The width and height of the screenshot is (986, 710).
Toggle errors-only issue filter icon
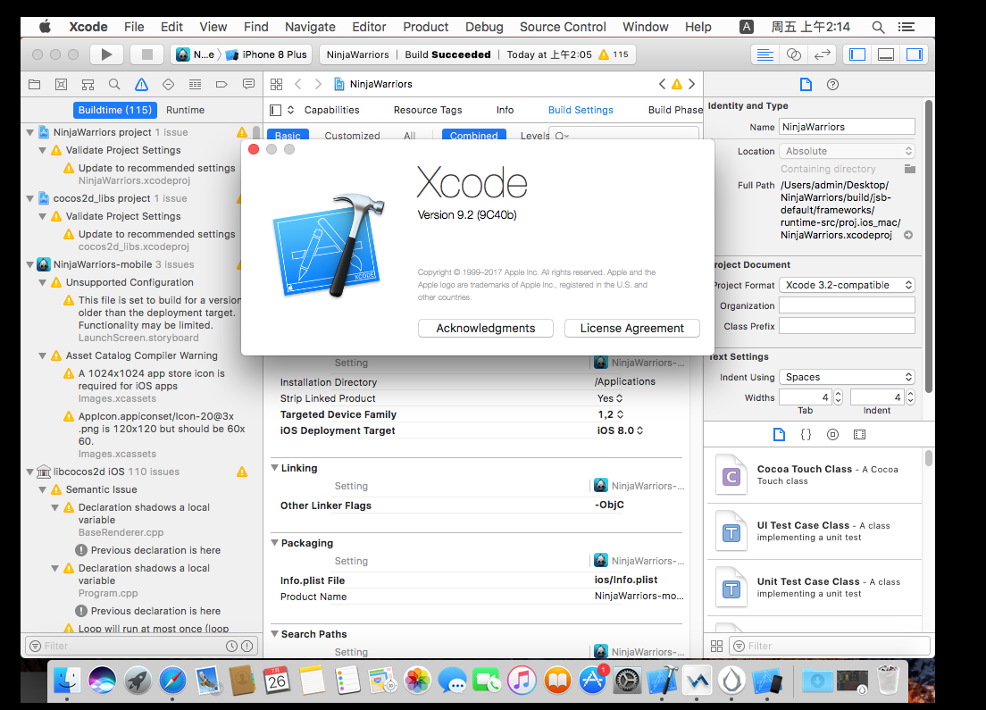tap(247, 646)
